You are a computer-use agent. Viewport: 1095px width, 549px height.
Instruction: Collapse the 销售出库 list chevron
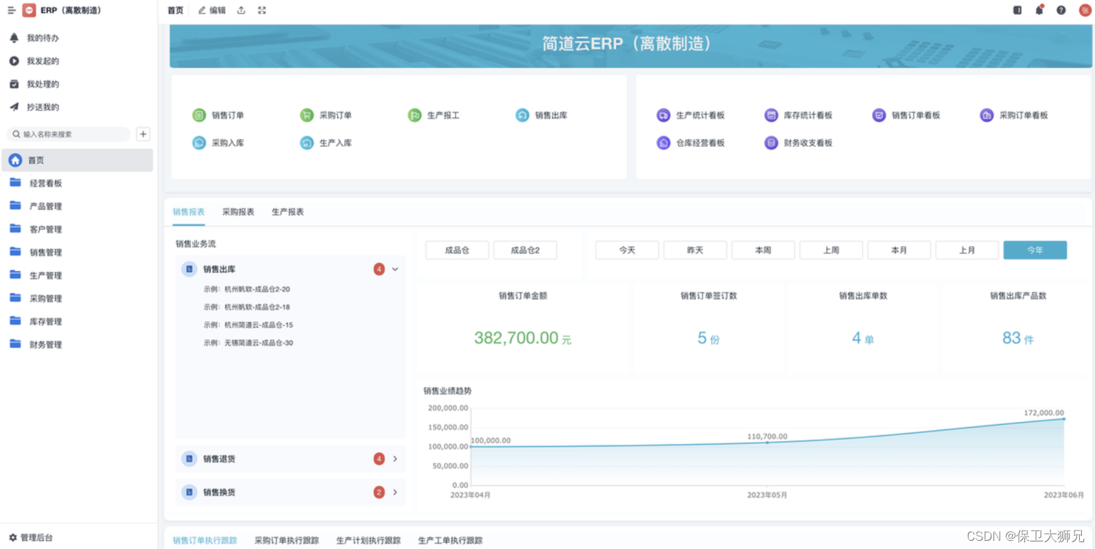pyautogui.click(x=395, y=269)
